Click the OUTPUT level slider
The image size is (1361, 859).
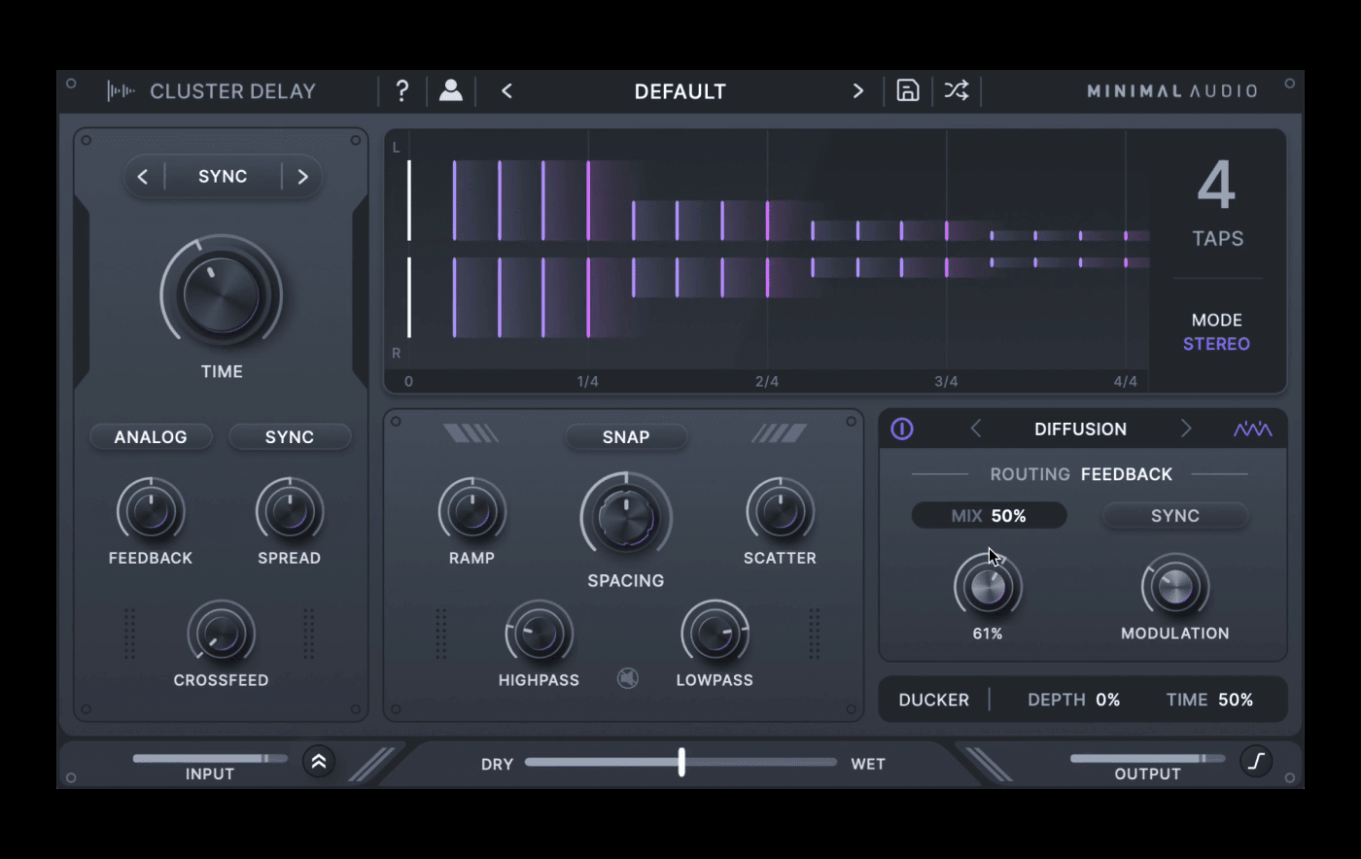tap(1147, 758)
